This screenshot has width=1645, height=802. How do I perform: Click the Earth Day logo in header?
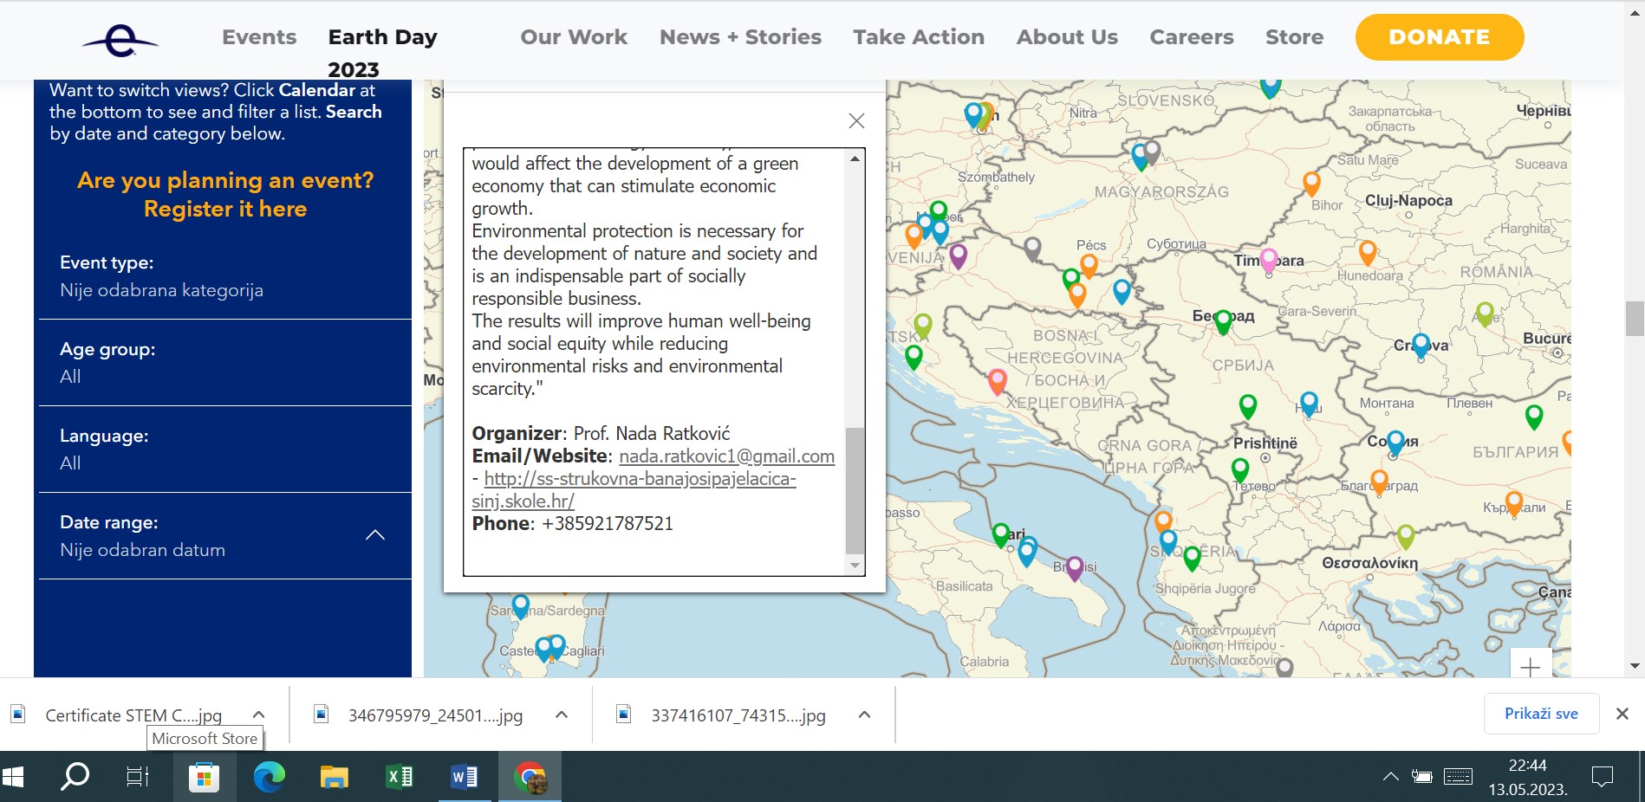click(120, 40)
